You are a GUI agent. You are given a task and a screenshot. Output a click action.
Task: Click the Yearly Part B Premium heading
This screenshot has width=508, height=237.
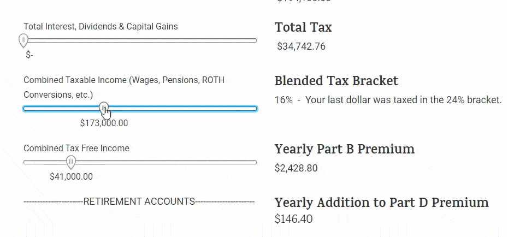point(344,149)
